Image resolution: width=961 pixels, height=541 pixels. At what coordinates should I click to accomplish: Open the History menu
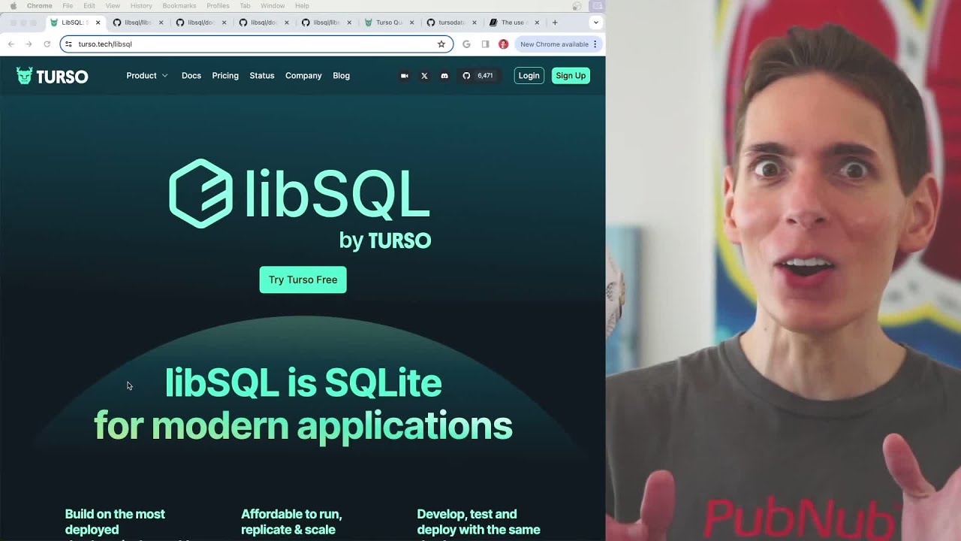pyautogui.click(x=141, y=6)
